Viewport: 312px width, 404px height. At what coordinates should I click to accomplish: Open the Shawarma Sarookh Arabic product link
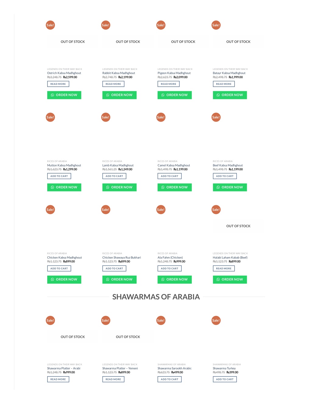(175, 368)
